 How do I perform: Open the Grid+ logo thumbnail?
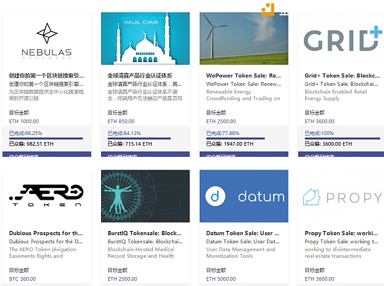click(x=341, y=38)
